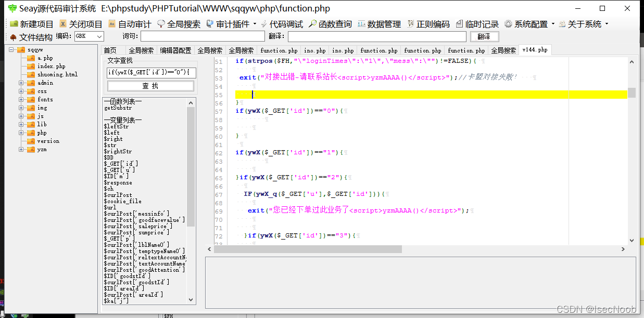Click the 文字查找 text search box
The height and width of the screenshot is (318, 644).
[151, 72]
